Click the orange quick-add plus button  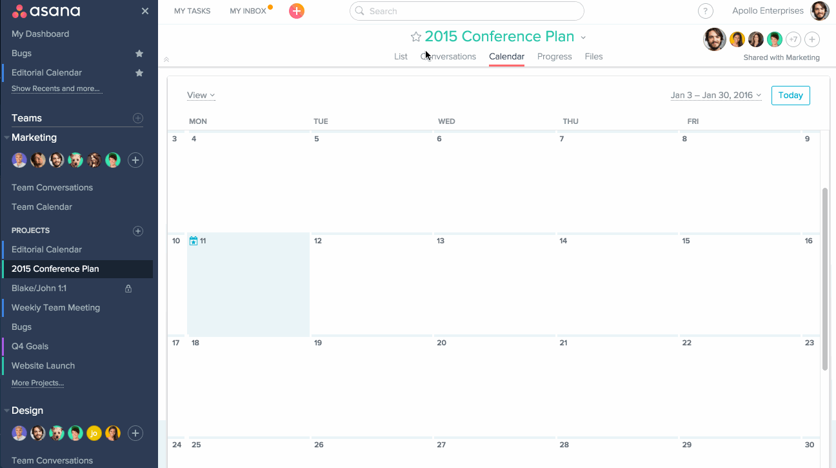click(297, 11)
